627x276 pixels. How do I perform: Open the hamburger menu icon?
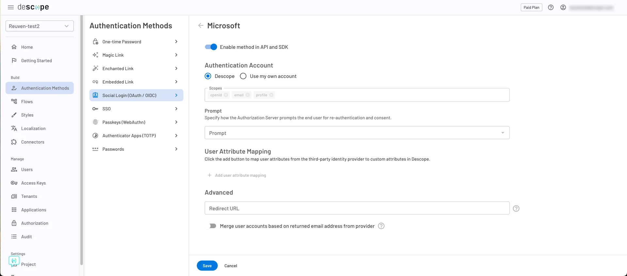[x=11, y=7]
